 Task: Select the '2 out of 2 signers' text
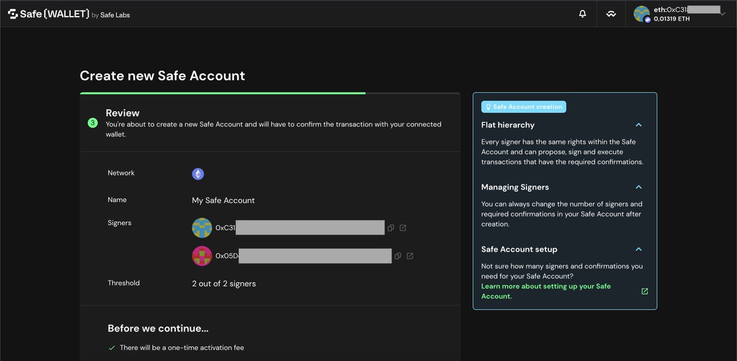pos(224,284)
